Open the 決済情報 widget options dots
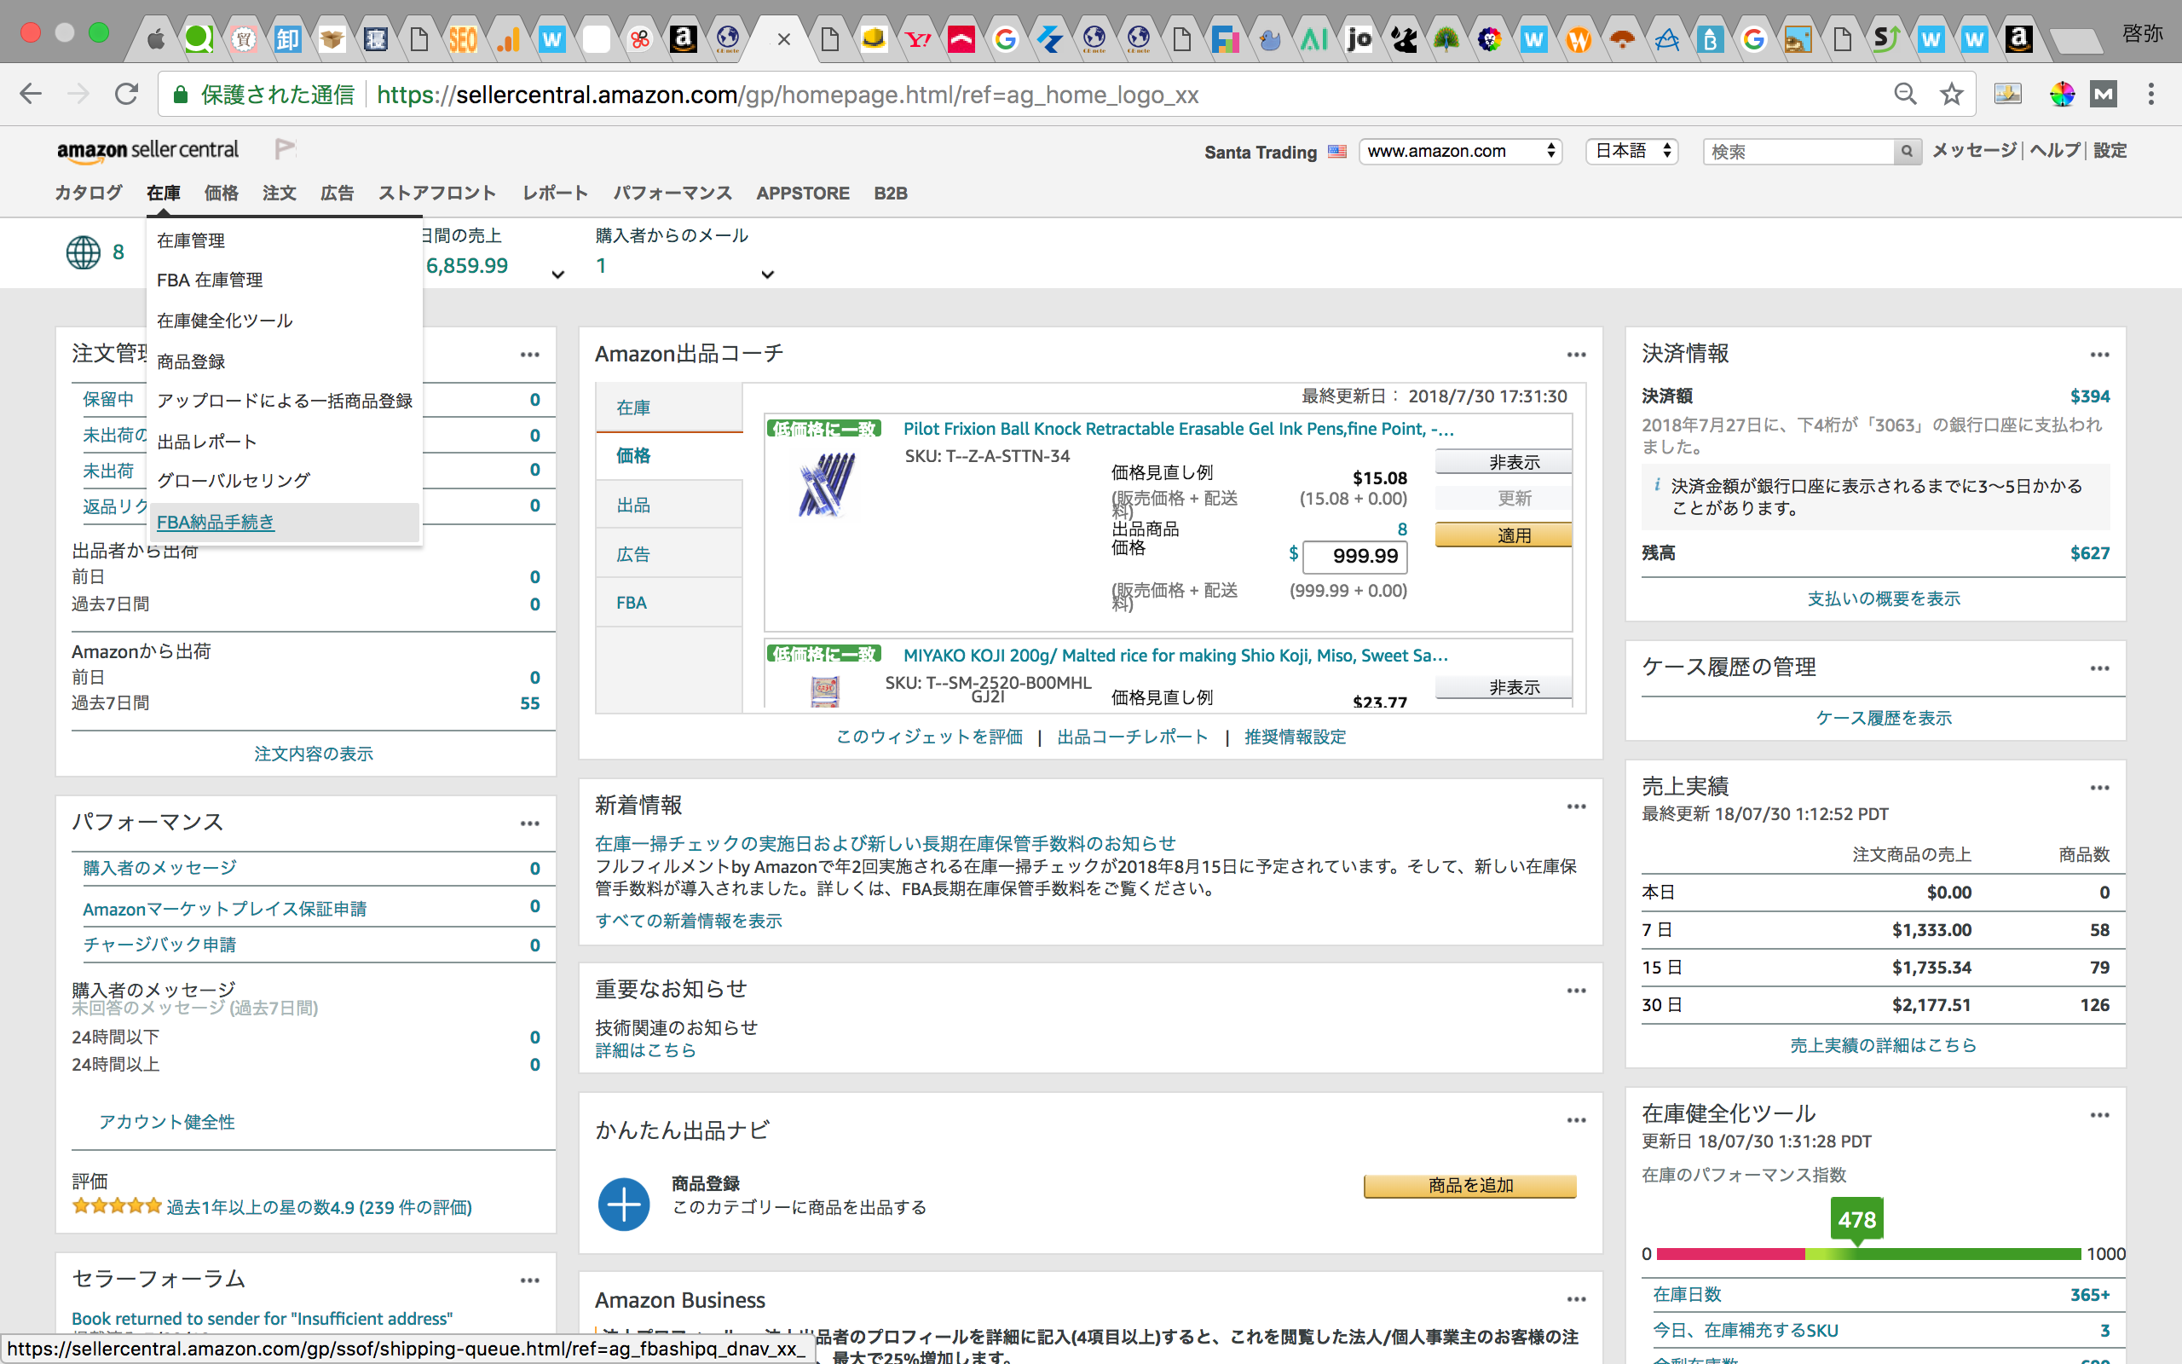Screen dimensions: 2182x1364 coord(2100,355)
